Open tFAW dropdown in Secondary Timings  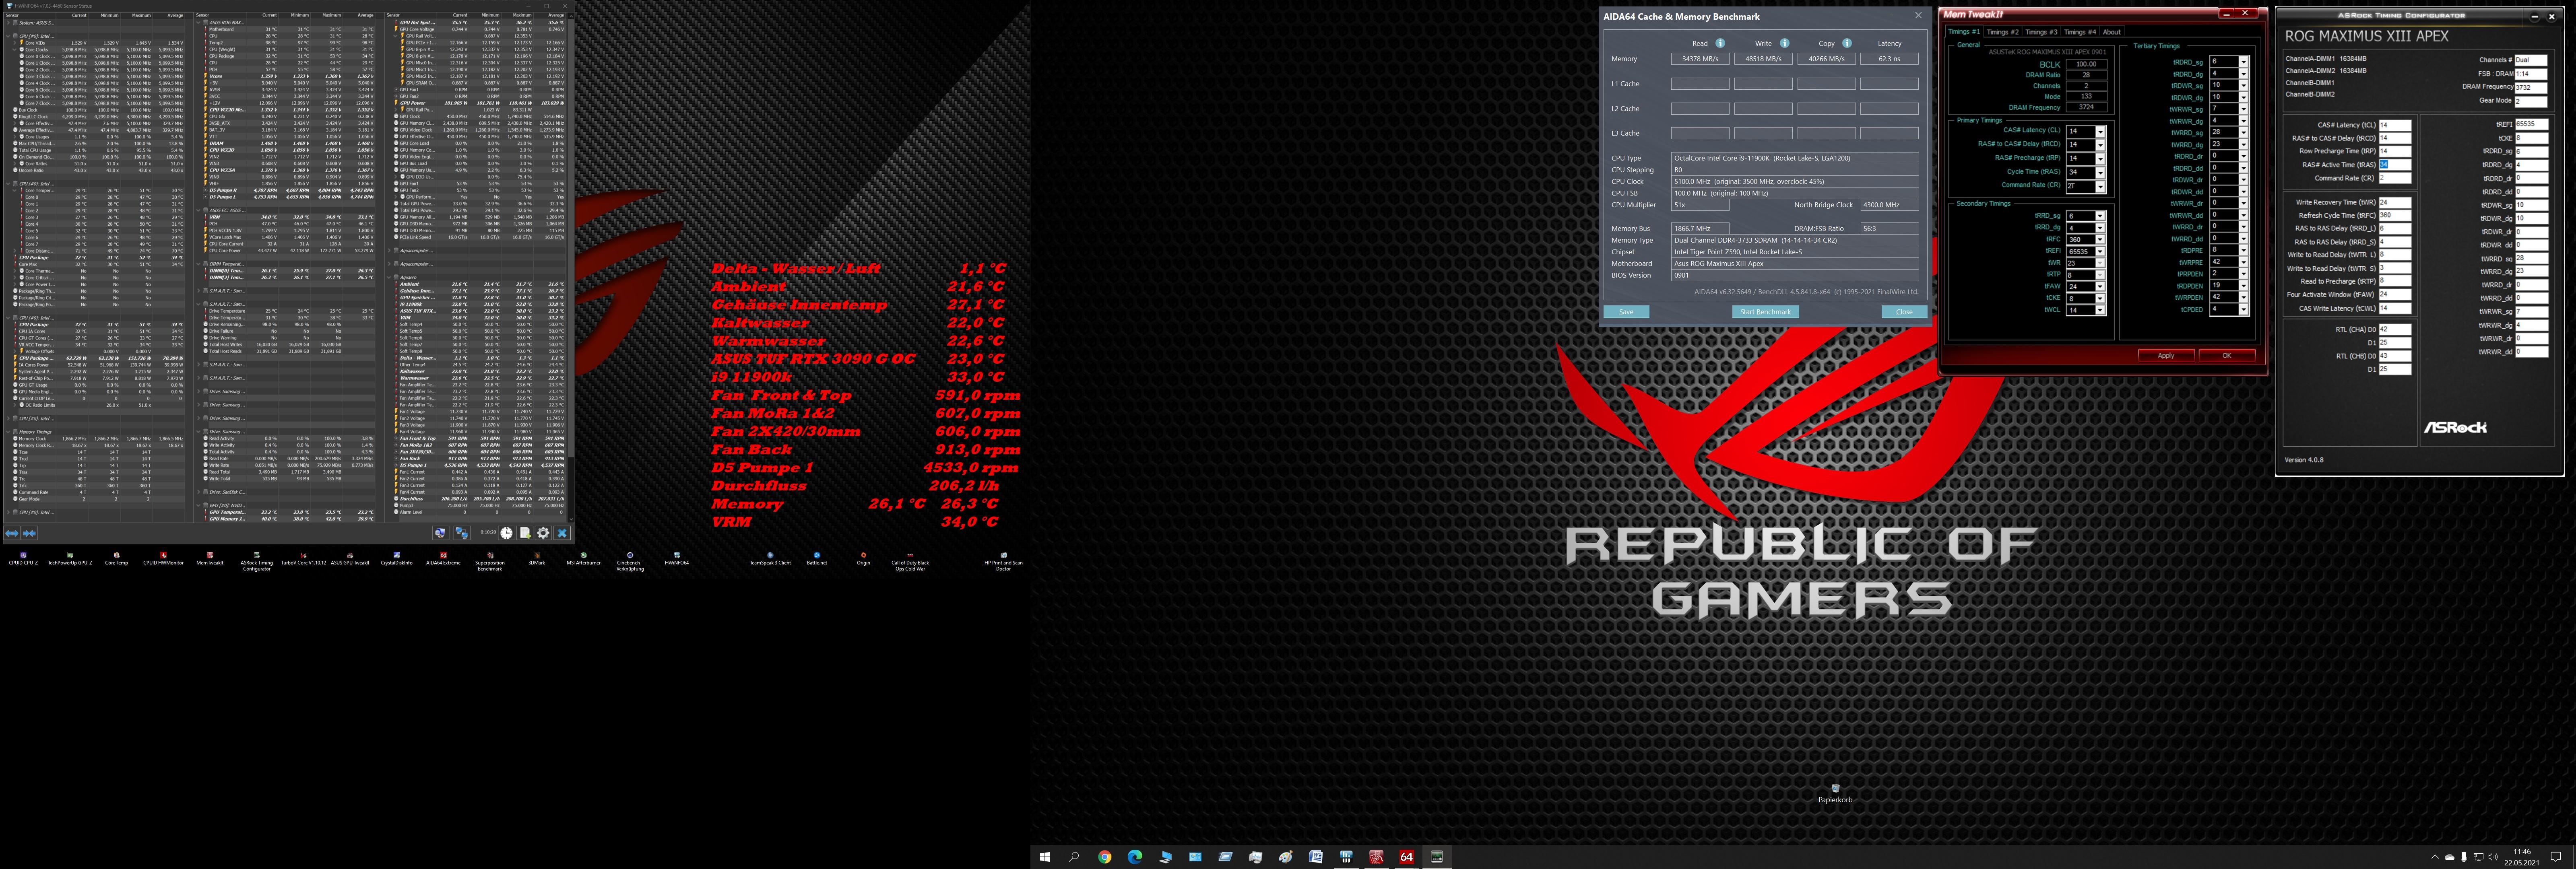[x=2100, y=287]
